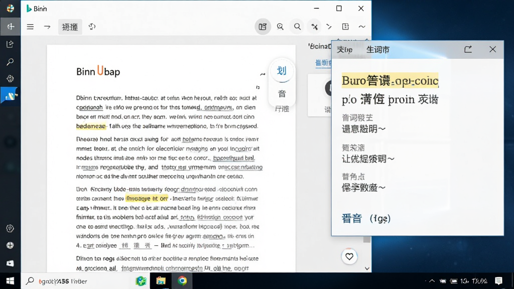This screenshot has height=289, width=514.
Task: Toggle the reading view icon in the toolbar
Action: 263,27
